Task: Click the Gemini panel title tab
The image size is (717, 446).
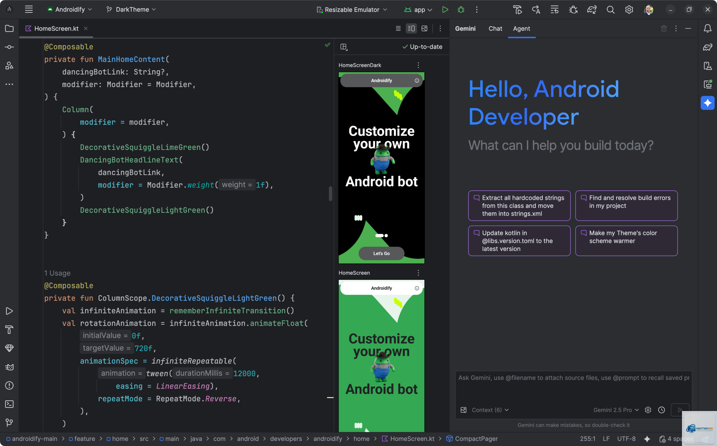Action: coord(465,29)
